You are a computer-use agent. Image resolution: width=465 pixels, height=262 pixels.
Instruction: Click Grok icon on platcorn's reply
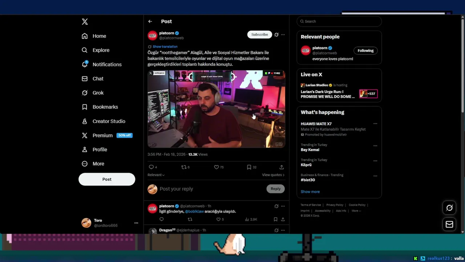click(276, 206)
